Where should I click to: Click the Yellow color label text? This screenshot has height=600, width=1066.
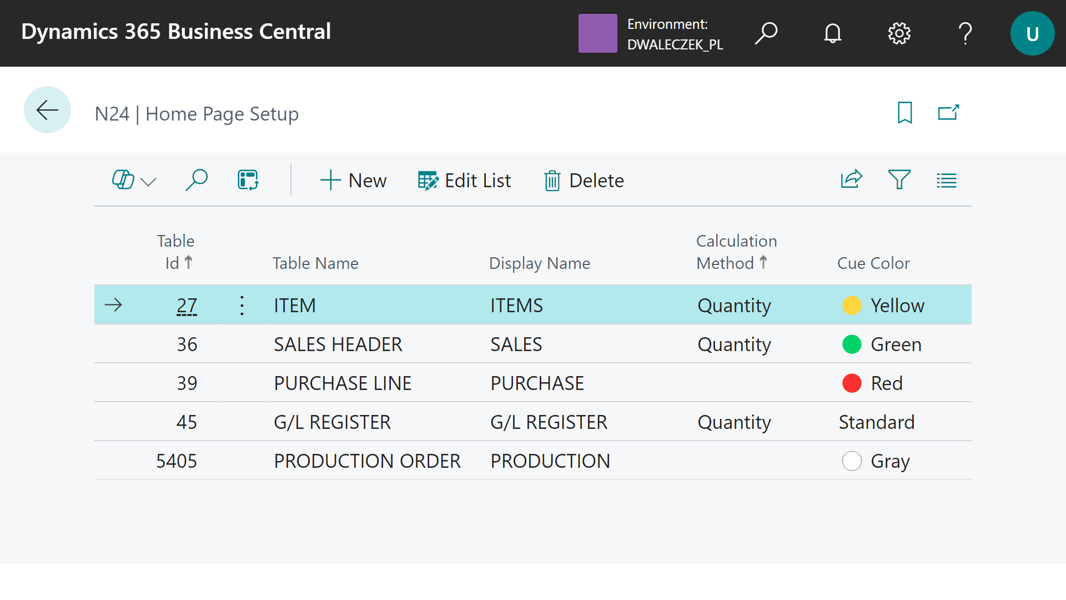click(x=897, y=305)
